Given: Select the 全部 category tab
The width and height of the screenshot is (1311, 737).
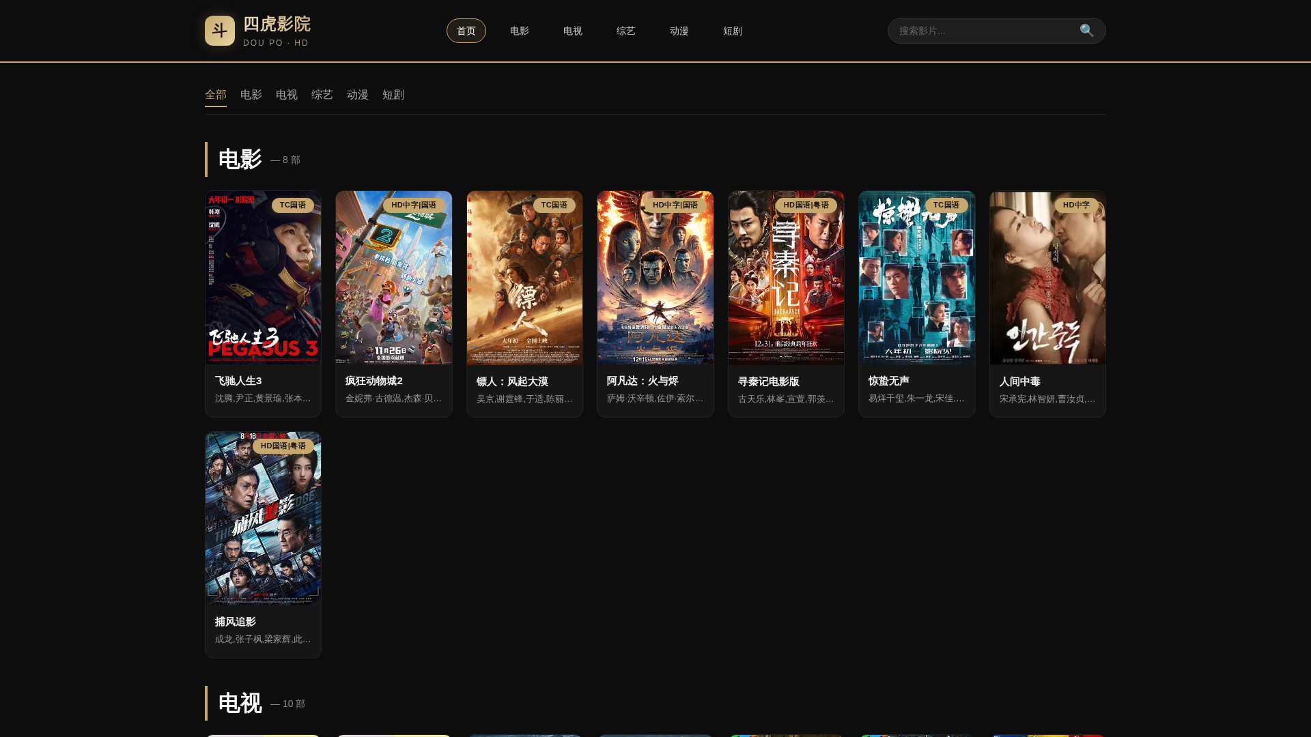Looking at the screenshot, I should pyautogui.click(x=216, y=95).
